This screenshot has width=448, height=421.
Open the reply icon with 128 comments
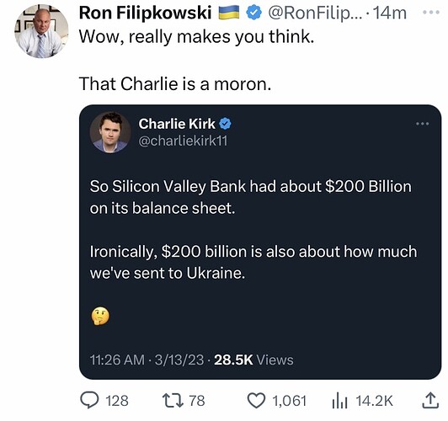[89, 400]
